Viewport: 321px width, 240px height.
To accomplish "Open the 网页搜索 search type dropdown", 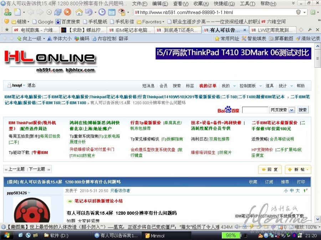I will tap(291, 110).
